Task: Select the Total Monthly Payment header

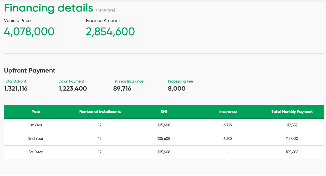Action: click(292, 112)
